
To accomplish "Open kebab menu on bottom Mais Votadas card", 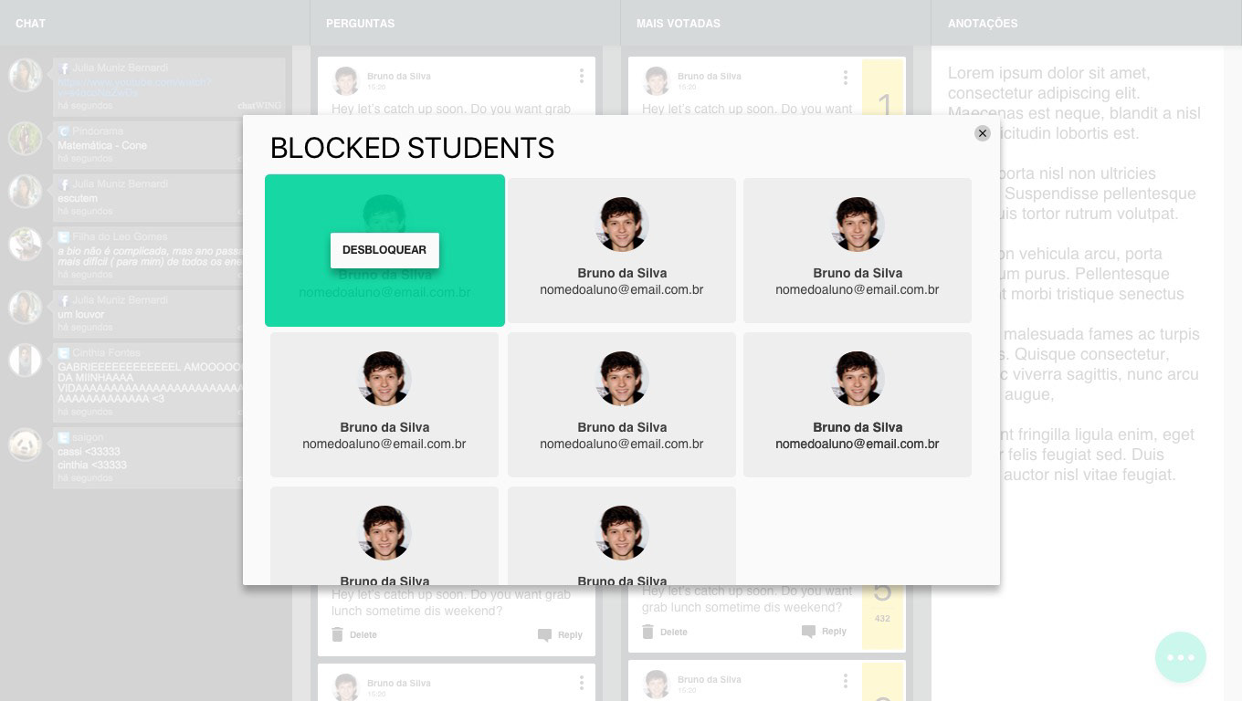I will (x=846, y=680).
